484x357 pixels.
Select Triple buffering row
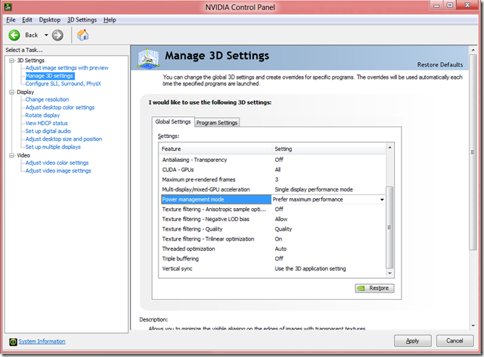click(273, 259)
